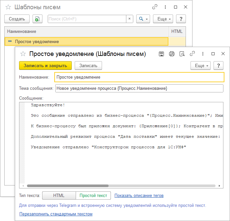
Task: Click the Тема сообщения input field
Action: [139, 88]
